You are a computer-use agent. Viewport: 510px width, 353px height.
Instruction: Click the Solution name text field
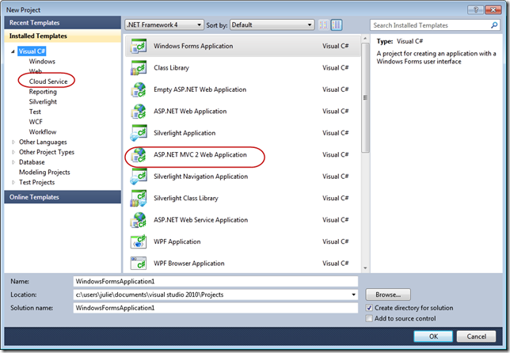pos(215,308)
